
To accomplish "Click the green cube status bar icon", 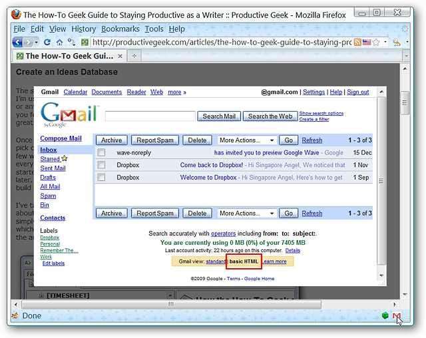I will 385,315.
